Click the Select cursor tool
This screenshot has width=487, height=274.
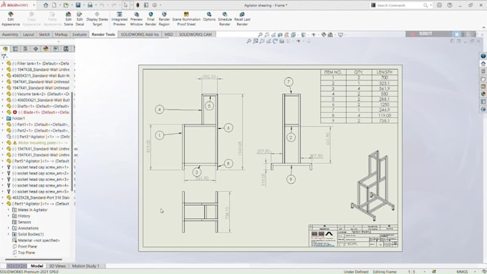click(x=125, y=5)
